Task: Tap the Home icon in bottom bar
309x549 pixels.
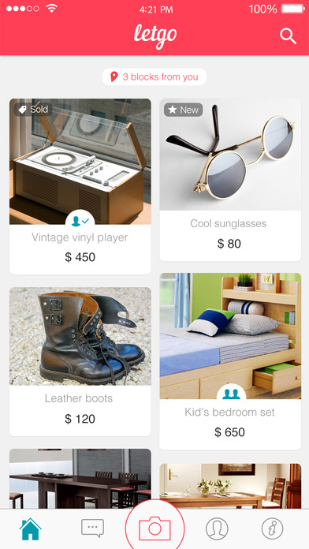Action: click(31, 528)
